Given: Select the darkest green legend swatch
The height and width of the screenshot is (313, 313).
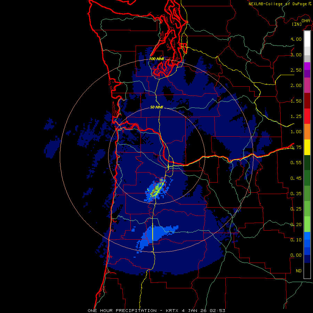Looking at the screenshot, I should pyautogui.click(x=307, y=163).
